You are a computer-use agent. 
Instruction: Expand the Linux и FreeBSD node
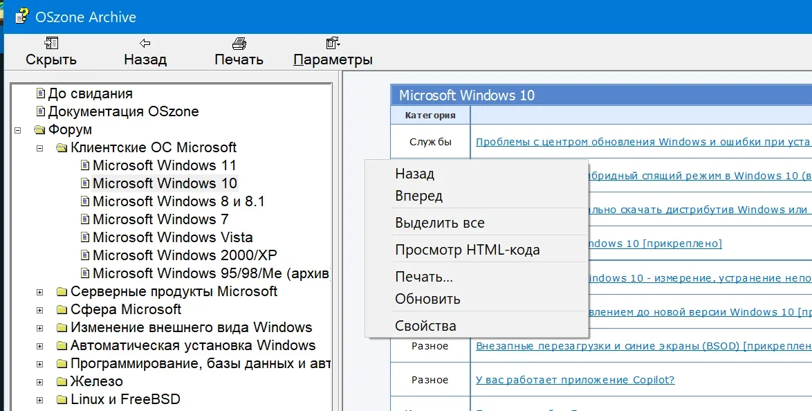coord(39,399)
